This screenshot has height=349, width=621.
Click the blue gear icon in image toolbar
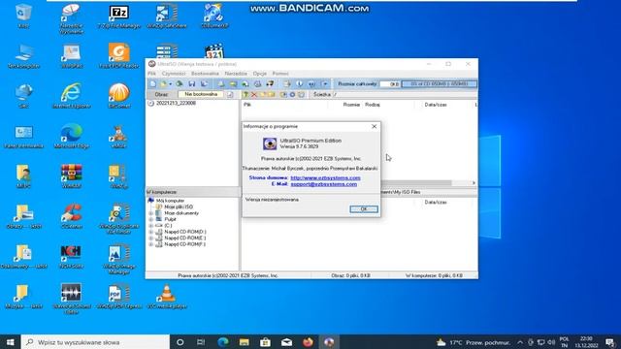tap(292, 95)
